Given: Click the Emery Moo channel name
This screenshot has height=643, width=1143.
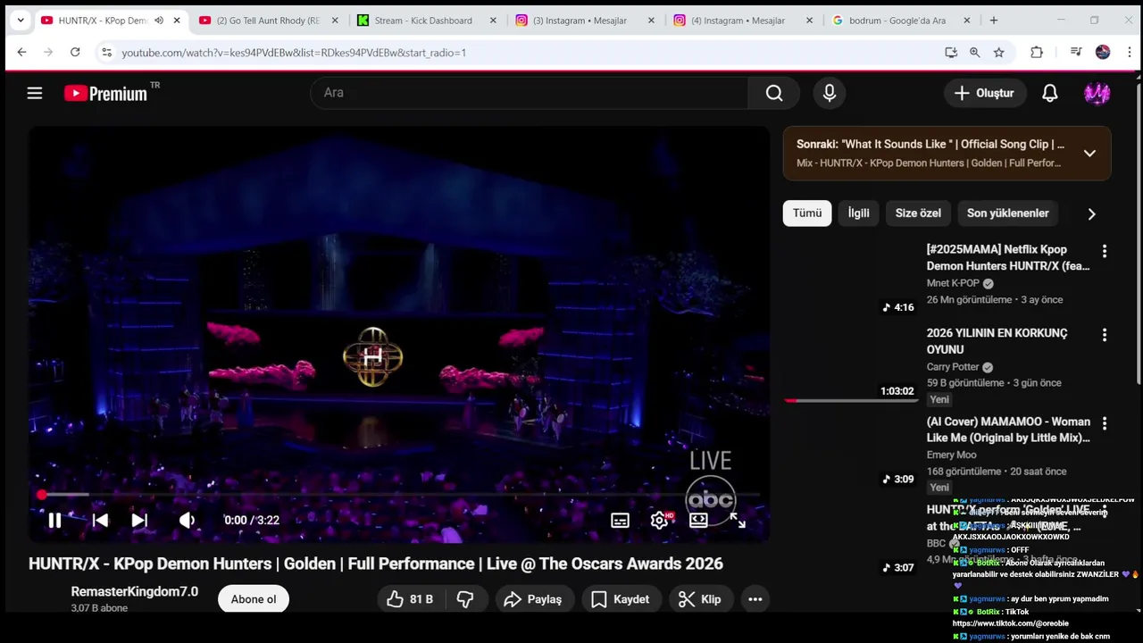Looking at the screenshot, I should pyautogui.click(x=951, y=455).
